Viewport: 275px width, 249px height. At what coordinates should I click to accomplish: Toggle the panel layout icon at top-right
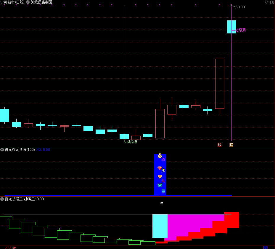click(x=272, y=2)
